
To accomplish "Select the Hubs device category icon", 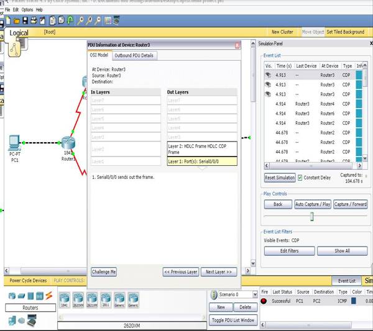I will pos(30,296).
